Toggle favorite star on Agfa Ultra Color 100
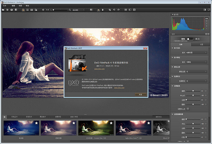The height and width of the screenshot is (144, 212). click(148, 123)
